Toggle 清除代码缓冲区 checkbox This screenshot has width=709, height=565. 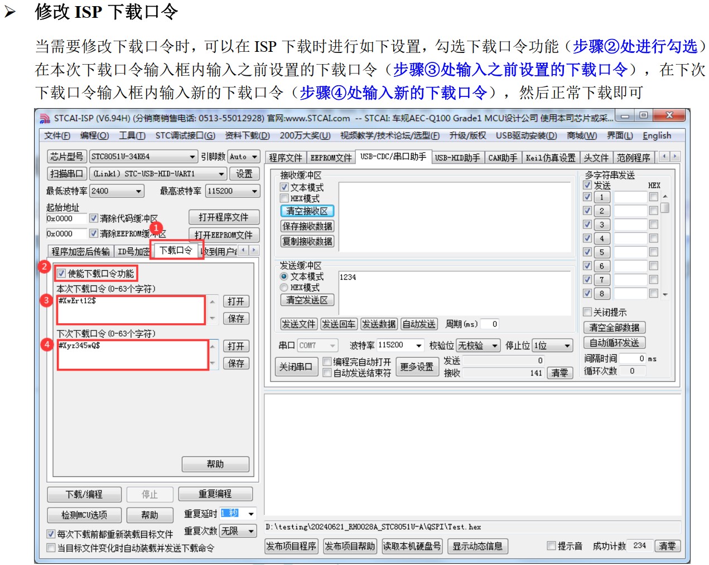(94, 218)
